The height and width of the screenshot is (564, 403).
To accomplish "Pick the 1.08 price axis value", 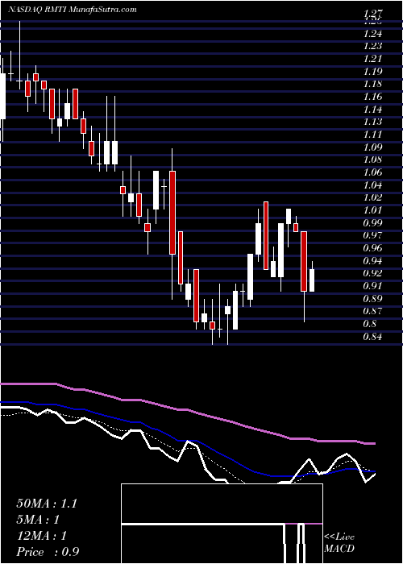I will click(373, 160).
